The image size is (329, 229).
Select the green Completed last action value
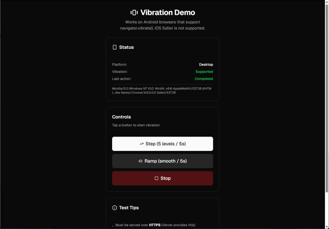204,79
